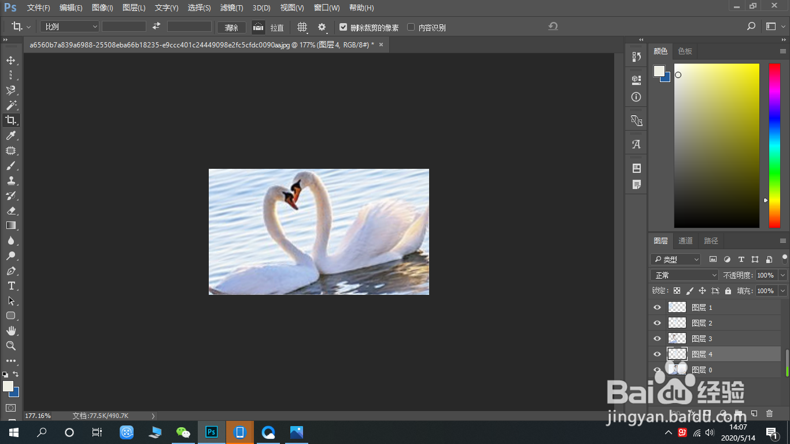Select the Path Selection arrow tool
This screenshot has height=444, width=790.
tap(10, 301)
